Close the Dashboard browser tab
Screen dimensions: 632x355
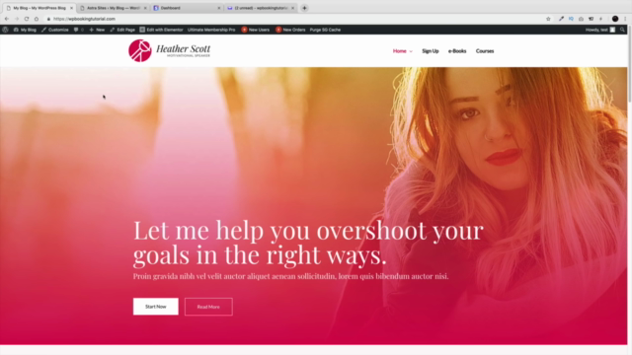[219, 8]
